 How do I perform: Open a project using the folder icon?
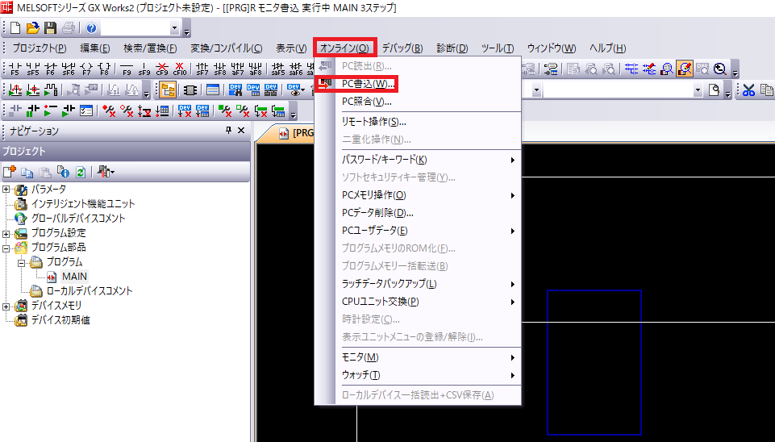(x=32, y=27)
